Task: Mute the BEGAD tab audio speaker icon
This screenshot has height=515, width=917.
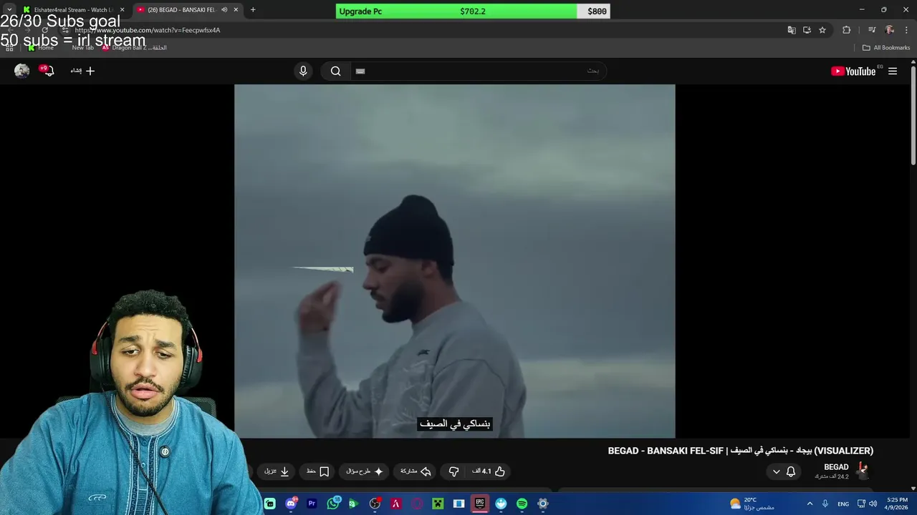Action: (224, 10)
